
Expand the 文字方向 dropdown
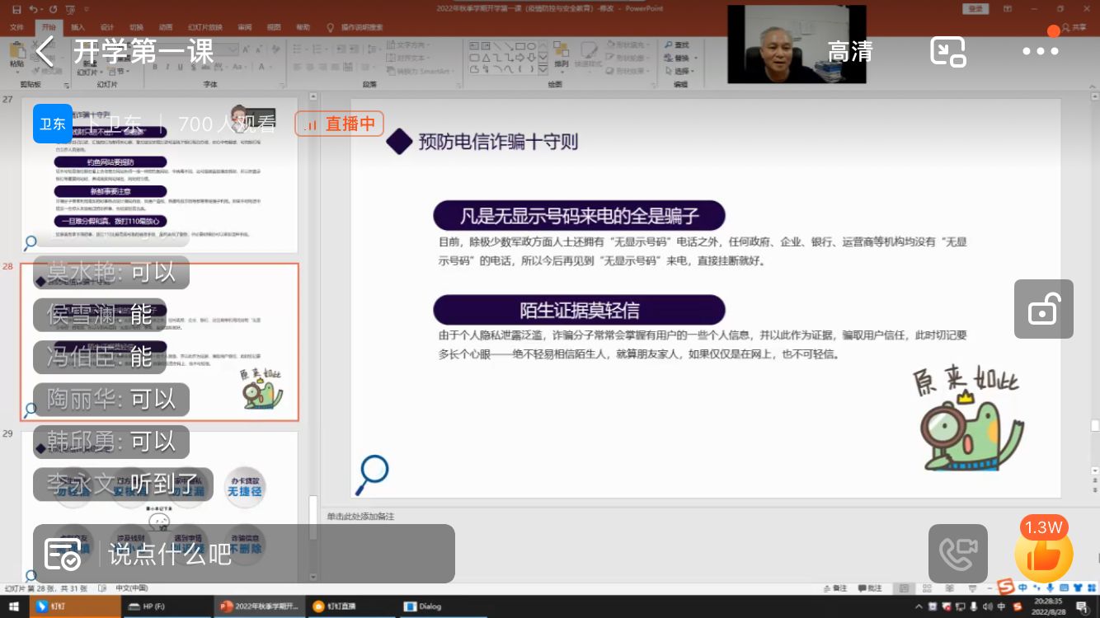click(x=410, y=45)
